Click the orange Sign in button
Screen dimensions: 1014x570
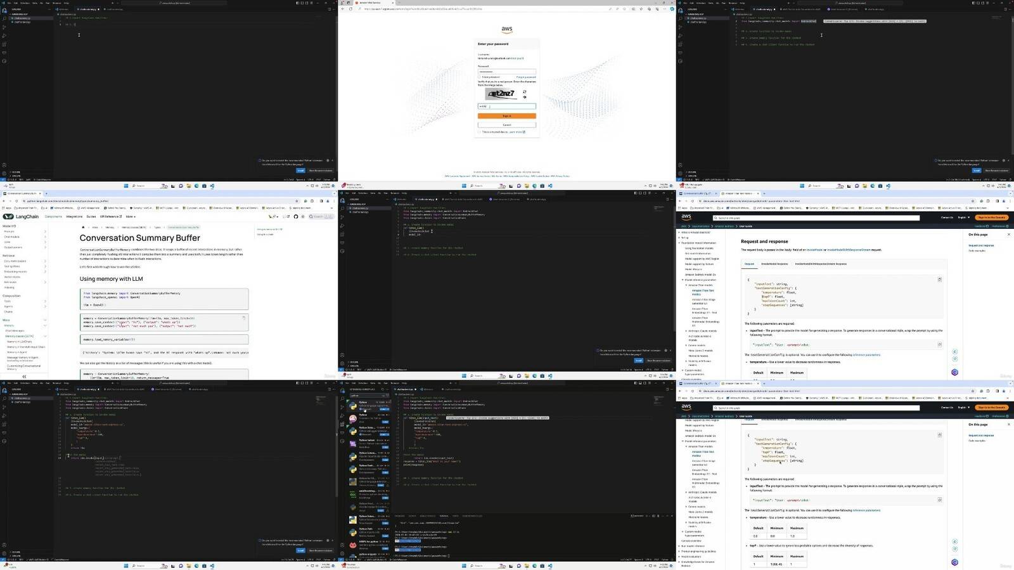tap(506, 116)
